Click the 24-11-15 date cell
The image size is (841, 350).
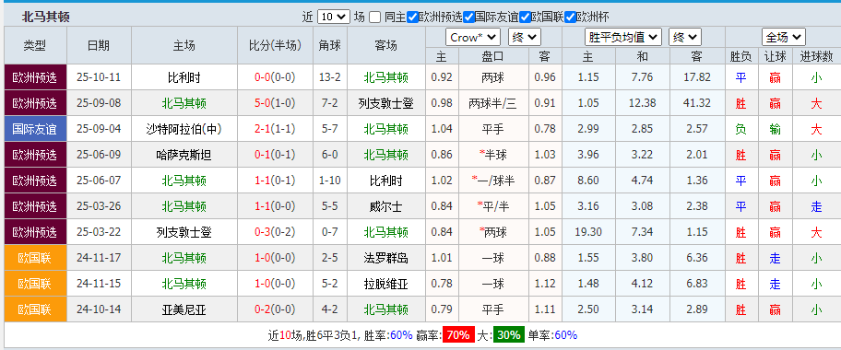tap(99, 284)
